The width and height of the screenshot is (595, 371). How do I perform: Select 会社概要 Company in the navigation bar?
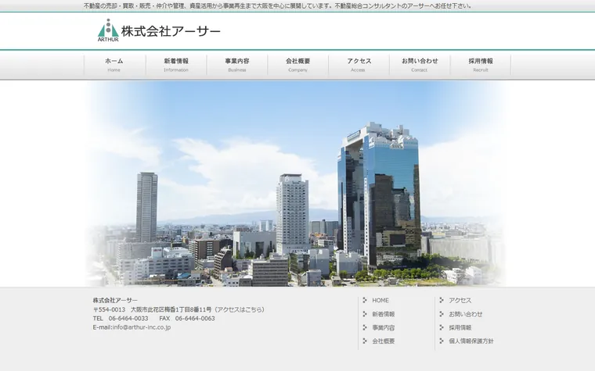(x=297, y=65)
